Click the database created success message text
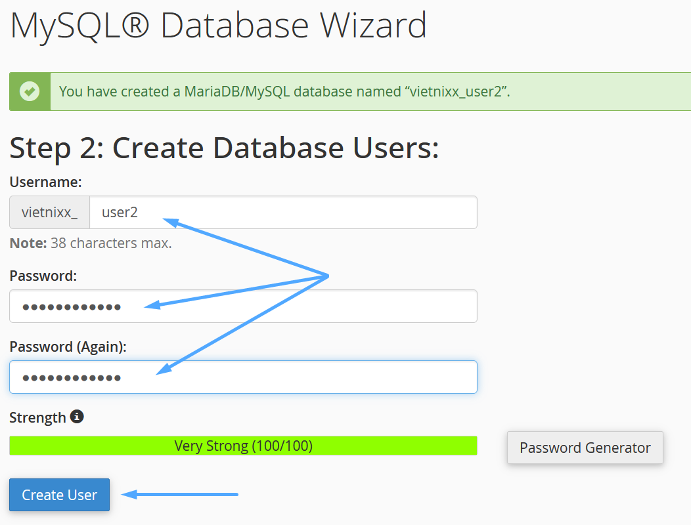691x525 pixels. point(284,91)
